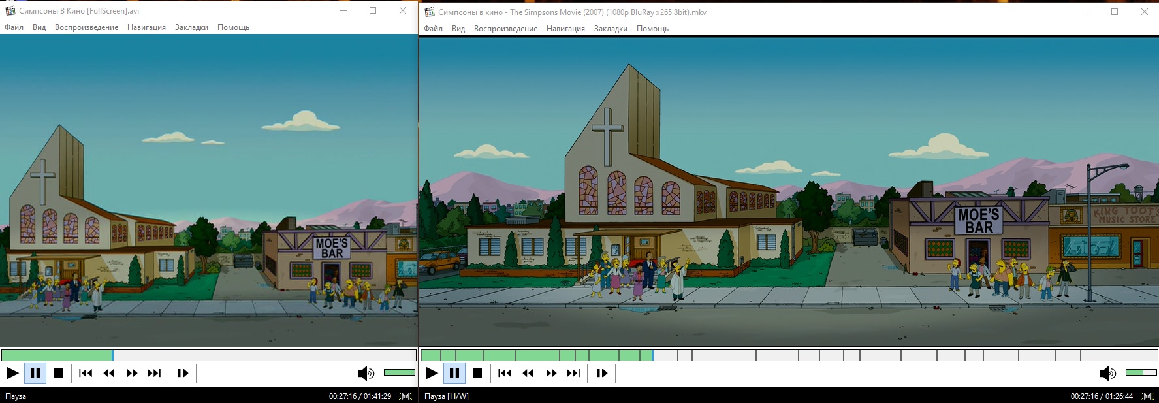
Task: Click the app icon in left avi title bar
Action: 10,10
